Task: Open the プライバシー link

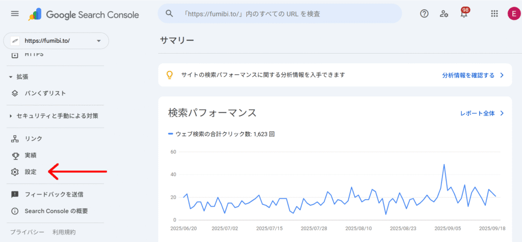Action: click(27, 232)
